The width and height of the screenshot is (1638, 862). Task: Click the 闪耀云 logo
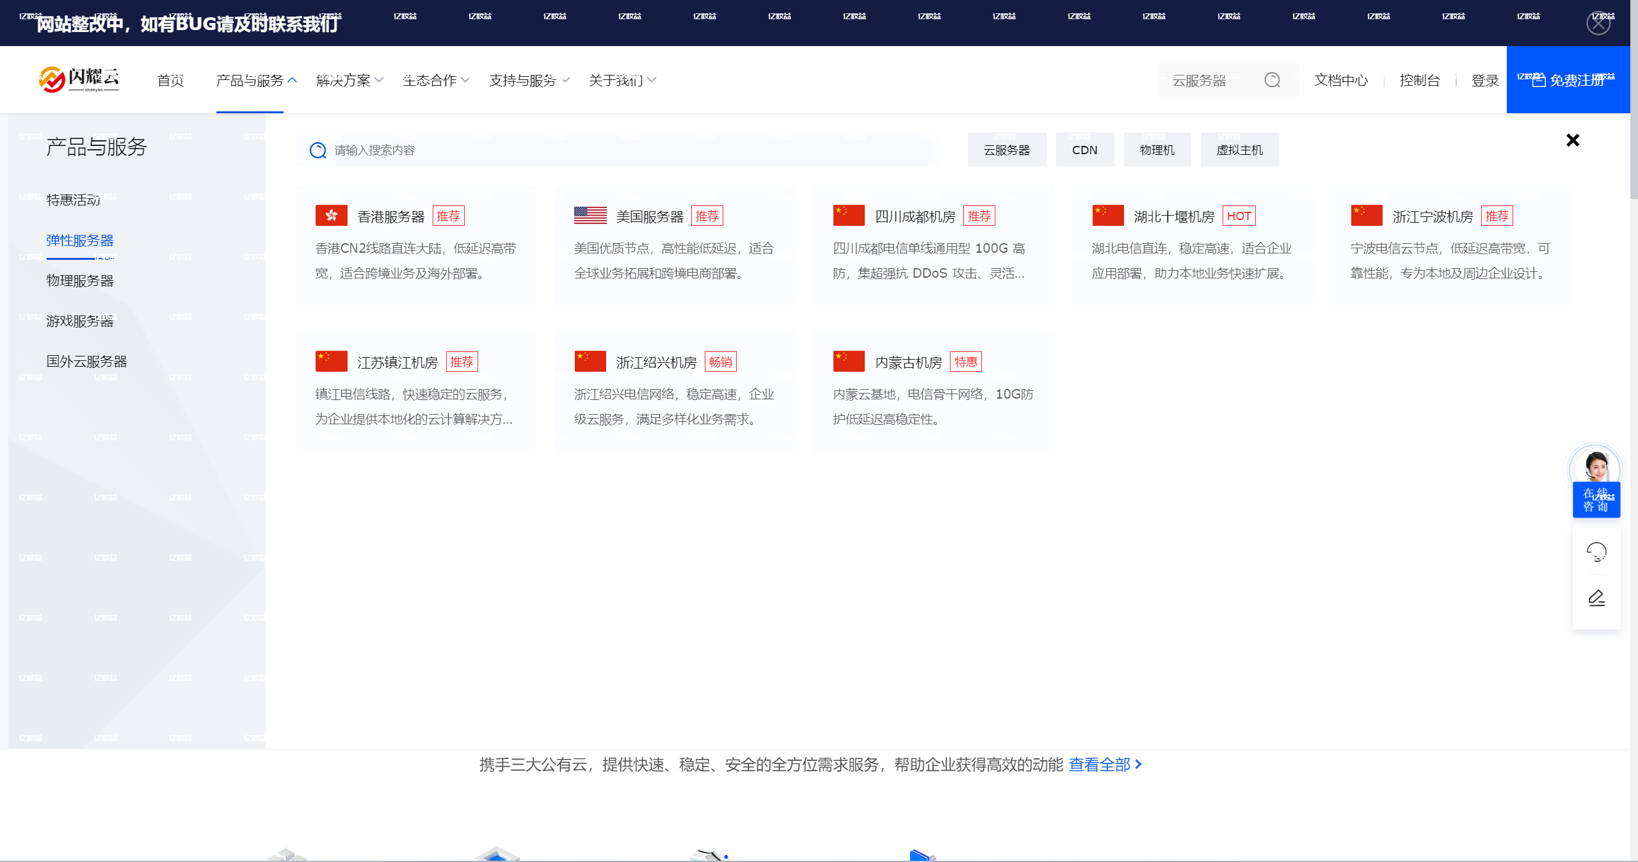(79, 79)
